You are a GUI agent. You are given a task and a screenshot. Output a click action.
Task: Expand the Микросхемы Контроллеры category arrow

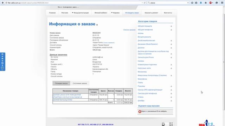171,76
